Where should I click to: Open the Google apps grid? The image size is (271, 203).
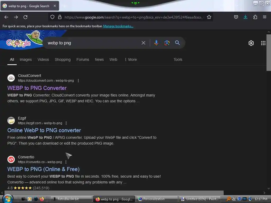click(263, 43)
